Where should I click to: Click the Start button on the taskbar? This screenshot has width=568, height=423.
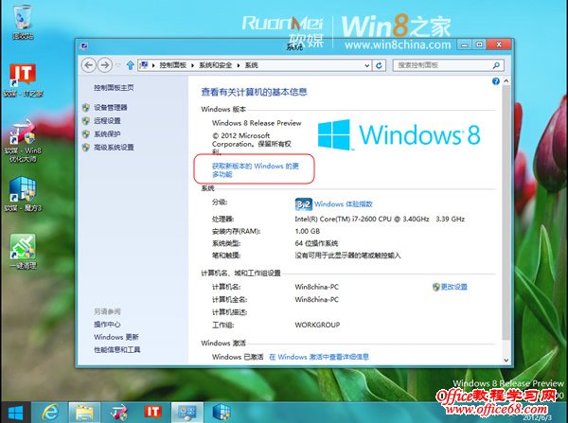(x=15, y=413)
